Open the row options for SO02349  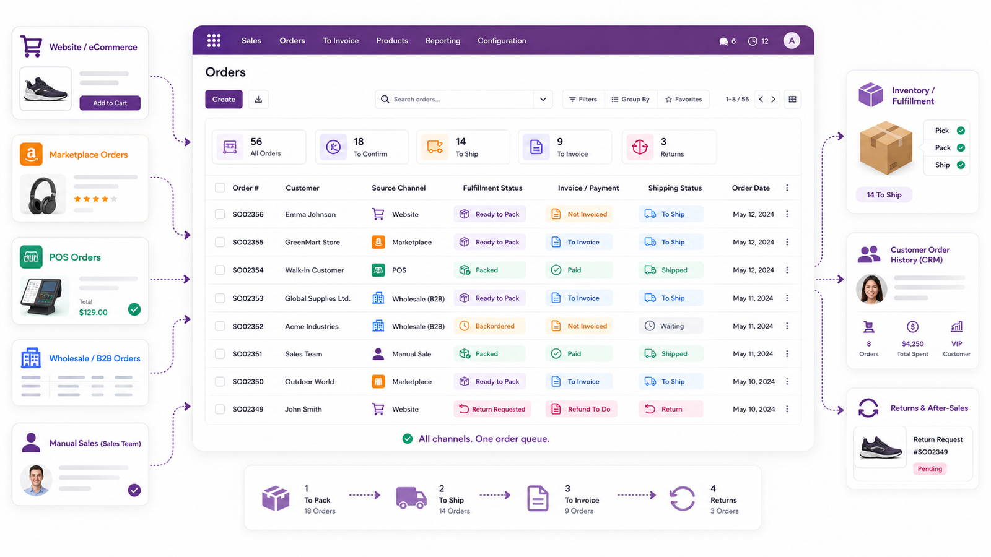pyautogui.click(x=787, y=409)
